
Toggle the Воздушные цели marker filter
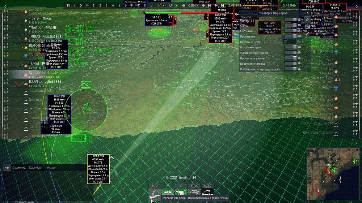tap(291, 47)
